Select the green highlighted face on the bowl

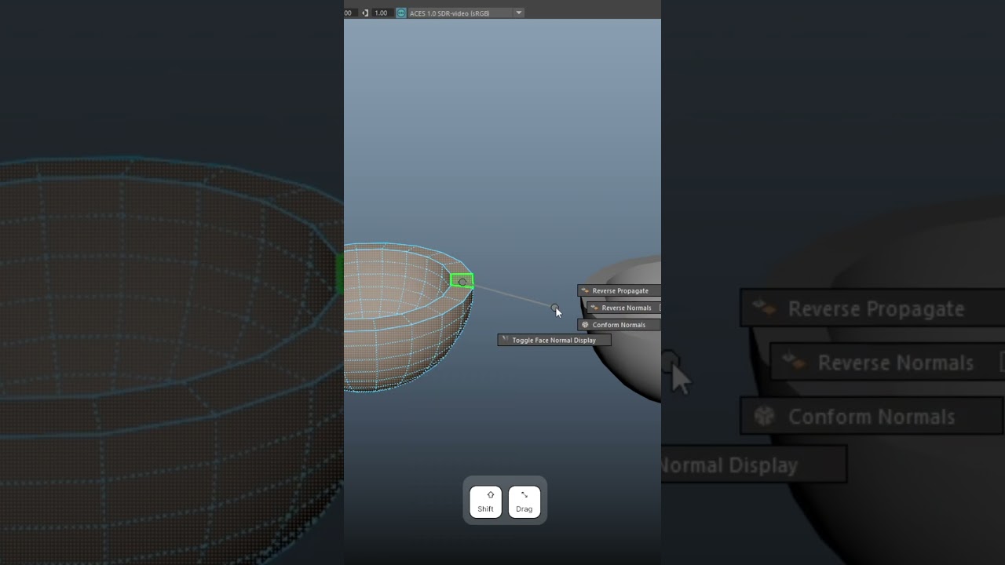coord(462,281)
